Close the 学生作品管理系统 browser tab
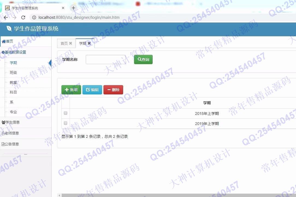 [63, 8]
